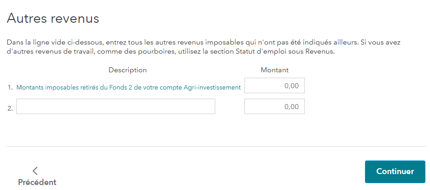Click the Montant column header
Screen dimensions: 430x190
274,70
